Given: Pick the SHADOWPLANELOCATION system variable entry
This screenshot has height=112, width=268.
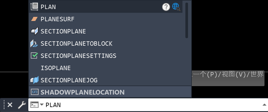Looking at the screenshot, I should pos(110,92).
